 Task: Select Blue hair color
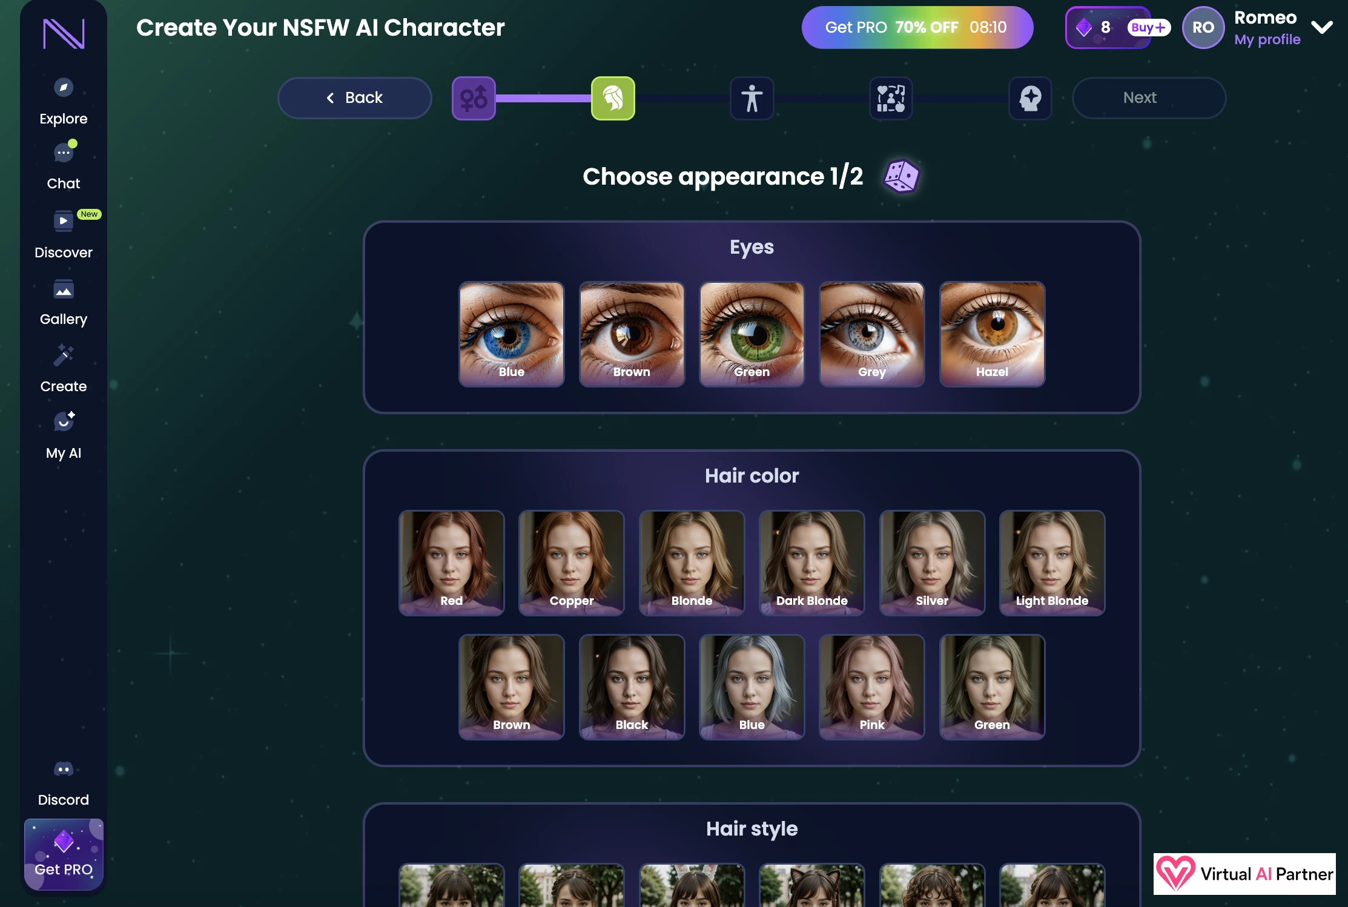coord(752,687)
